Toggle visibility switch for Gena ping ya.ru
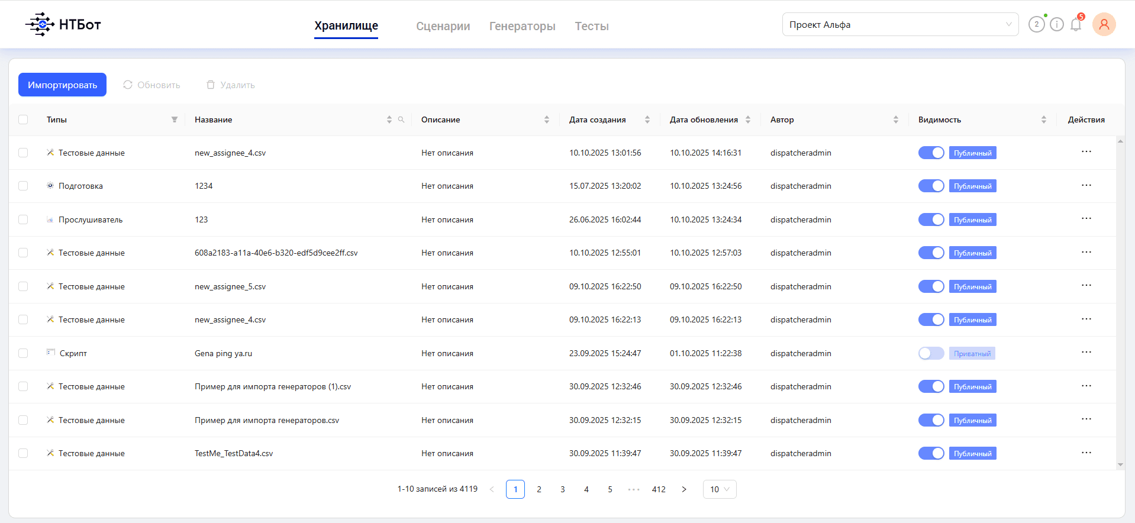 [931, 353]
